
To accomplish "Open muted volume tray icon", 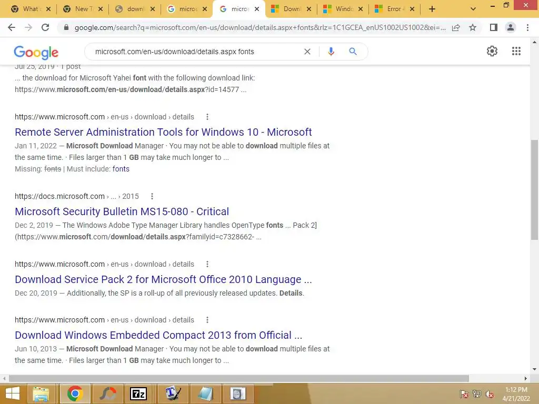I will click(490, 393).
